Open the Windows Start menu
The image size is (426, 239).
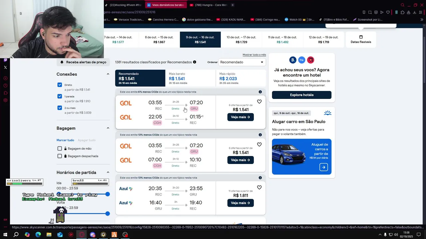[x=5, y=235]
